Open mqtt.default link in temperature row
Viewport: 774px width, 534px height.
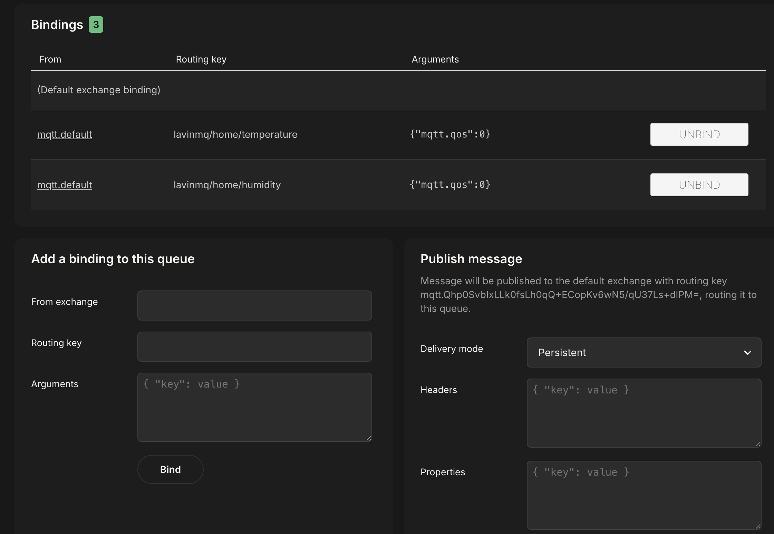pos(65,134)
